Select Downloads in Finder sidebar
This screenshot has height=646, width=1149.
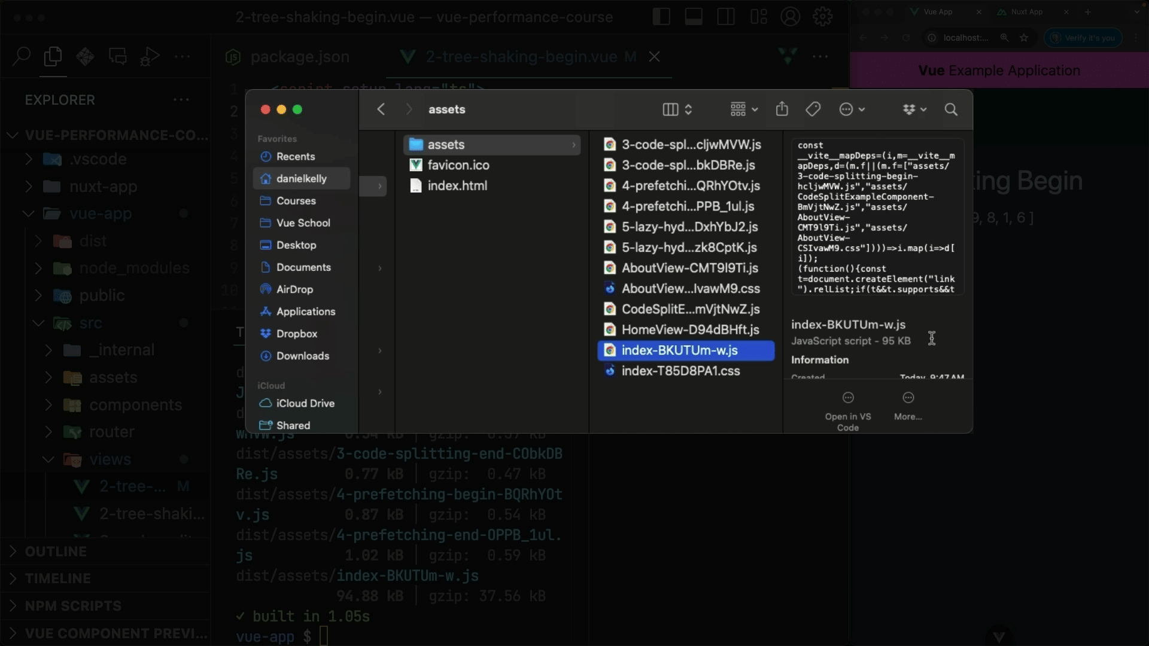tap(301, 355)
